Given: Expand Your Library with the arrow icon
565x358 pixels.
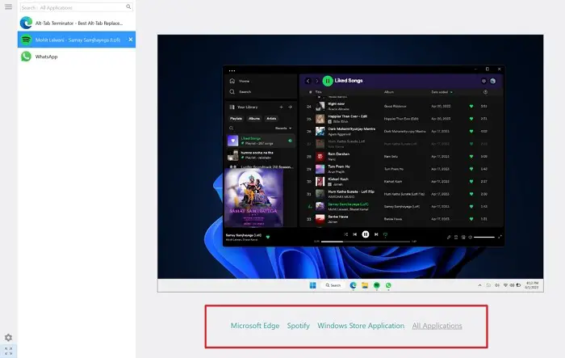Looking at the screenshot, I should click(290, 107).
